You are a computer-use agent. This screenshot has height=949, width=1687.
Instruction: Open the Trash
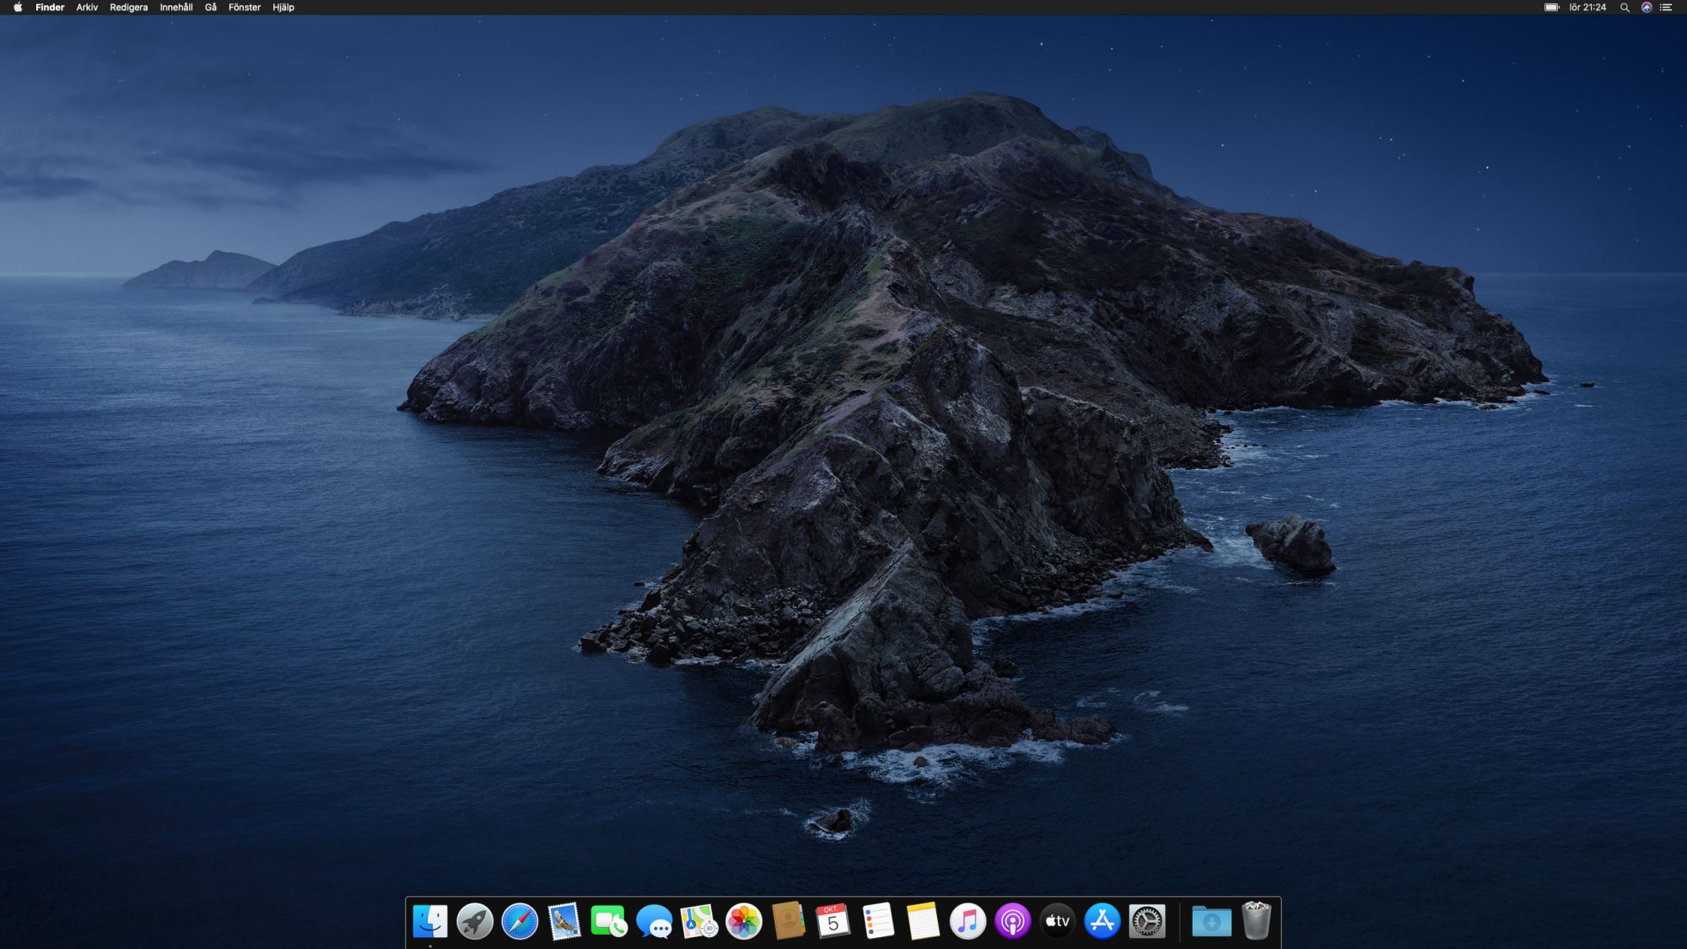[x=1257, y=921]
